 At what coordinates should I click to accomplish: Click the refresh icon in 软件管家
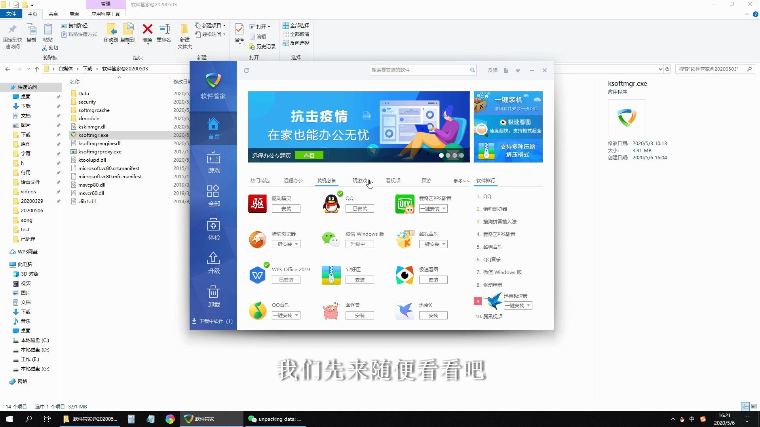(246, 70)
